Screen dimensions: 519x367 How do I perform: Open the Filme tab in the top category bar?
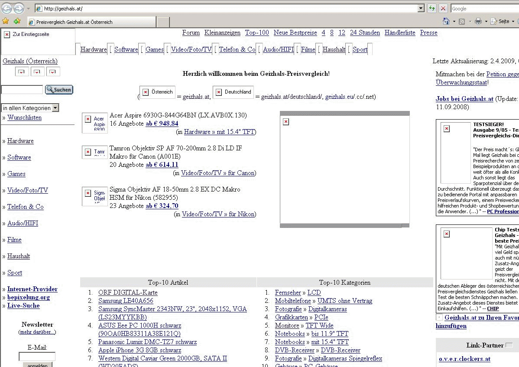pyautogui.click(x=308, y=49)
